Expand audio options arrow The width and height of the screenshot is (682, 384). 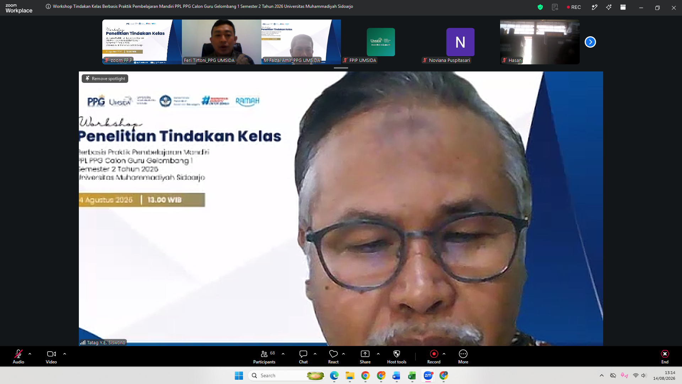pos(30,354)
